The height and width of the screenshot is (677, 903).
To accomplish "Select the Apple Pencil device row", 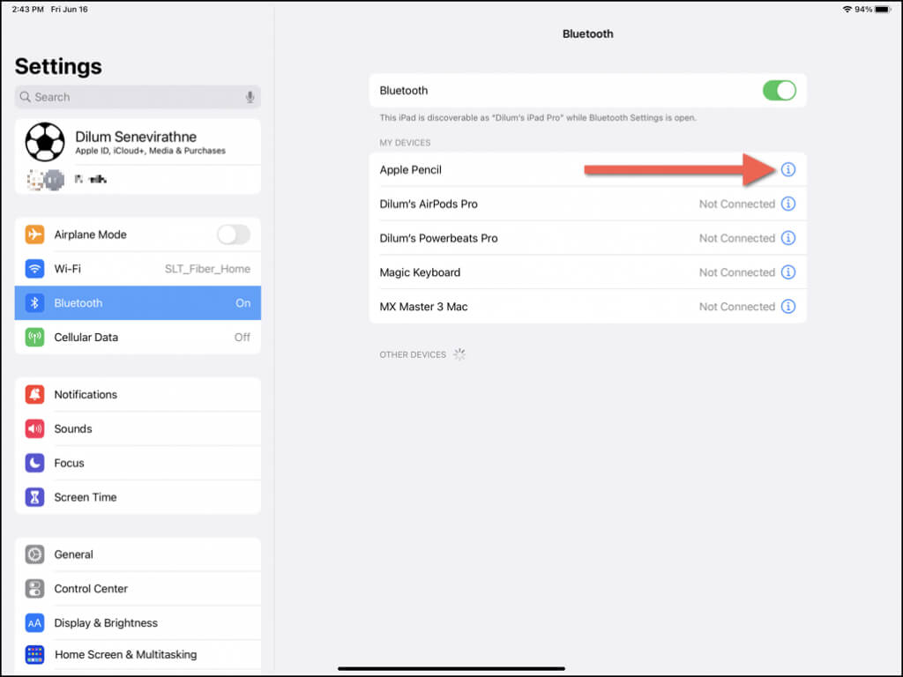I will pos(587,169).
